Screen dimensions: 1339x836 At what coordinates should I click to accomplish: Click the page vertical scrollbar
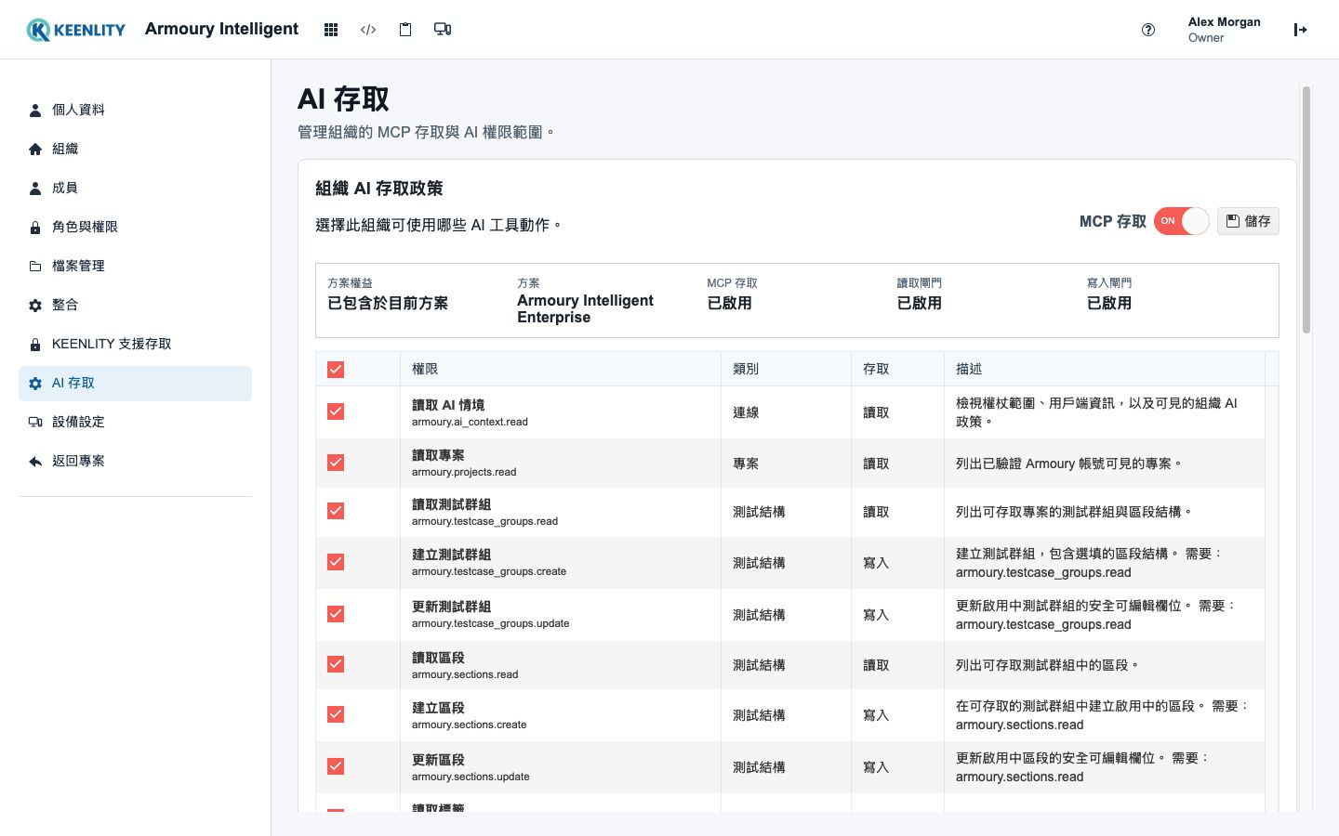(1306, 210)
